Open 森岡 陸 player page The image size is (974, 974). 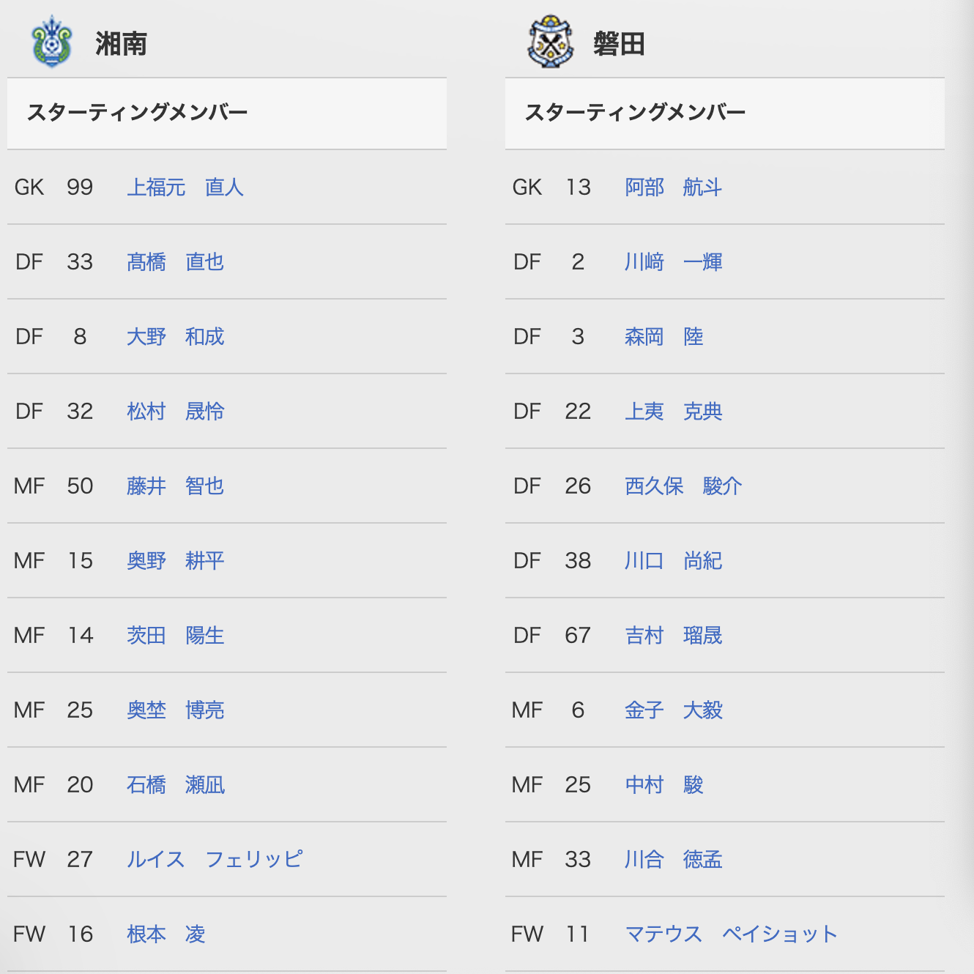click(664, 337)
